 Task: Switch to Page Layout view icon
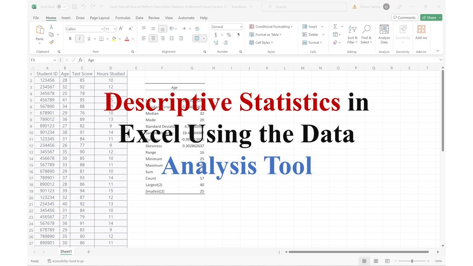pyautogui.click(x=376, y=261)
